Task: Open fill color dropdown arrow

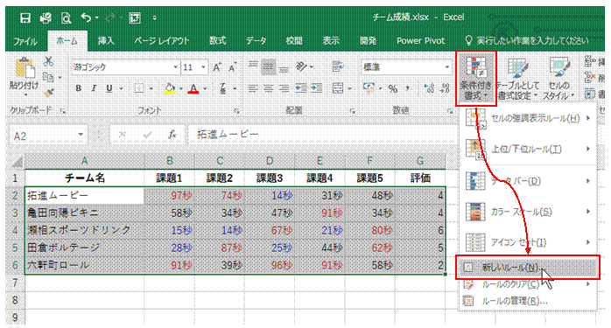Action: pos(181,89)
